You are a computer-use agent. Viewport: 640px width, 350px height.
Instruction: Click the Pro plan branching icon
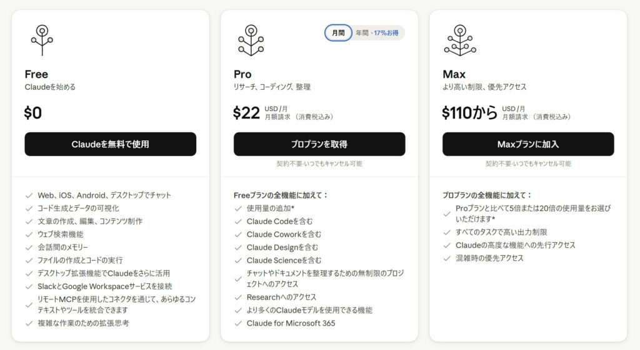point(251,41)
